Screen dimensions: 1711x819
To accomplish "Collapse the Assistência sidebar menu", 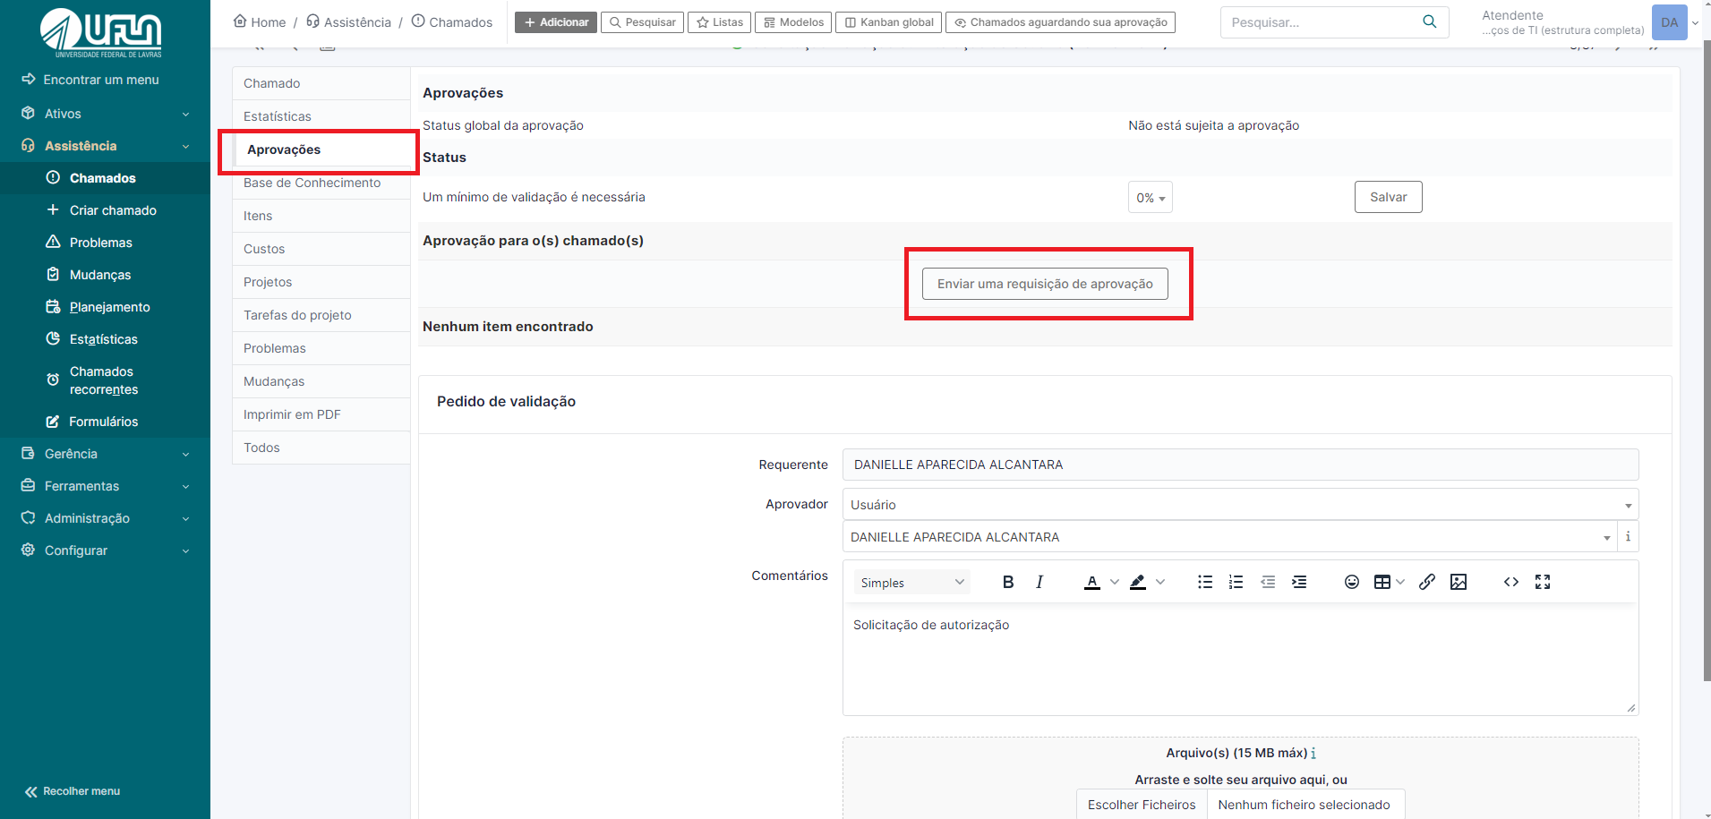I will point(105,146).
